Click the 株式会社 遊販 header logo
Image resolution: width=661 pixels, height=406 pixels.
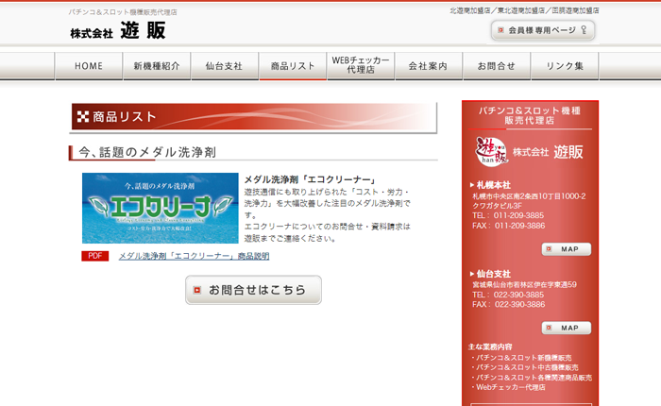tap(118, 31)
